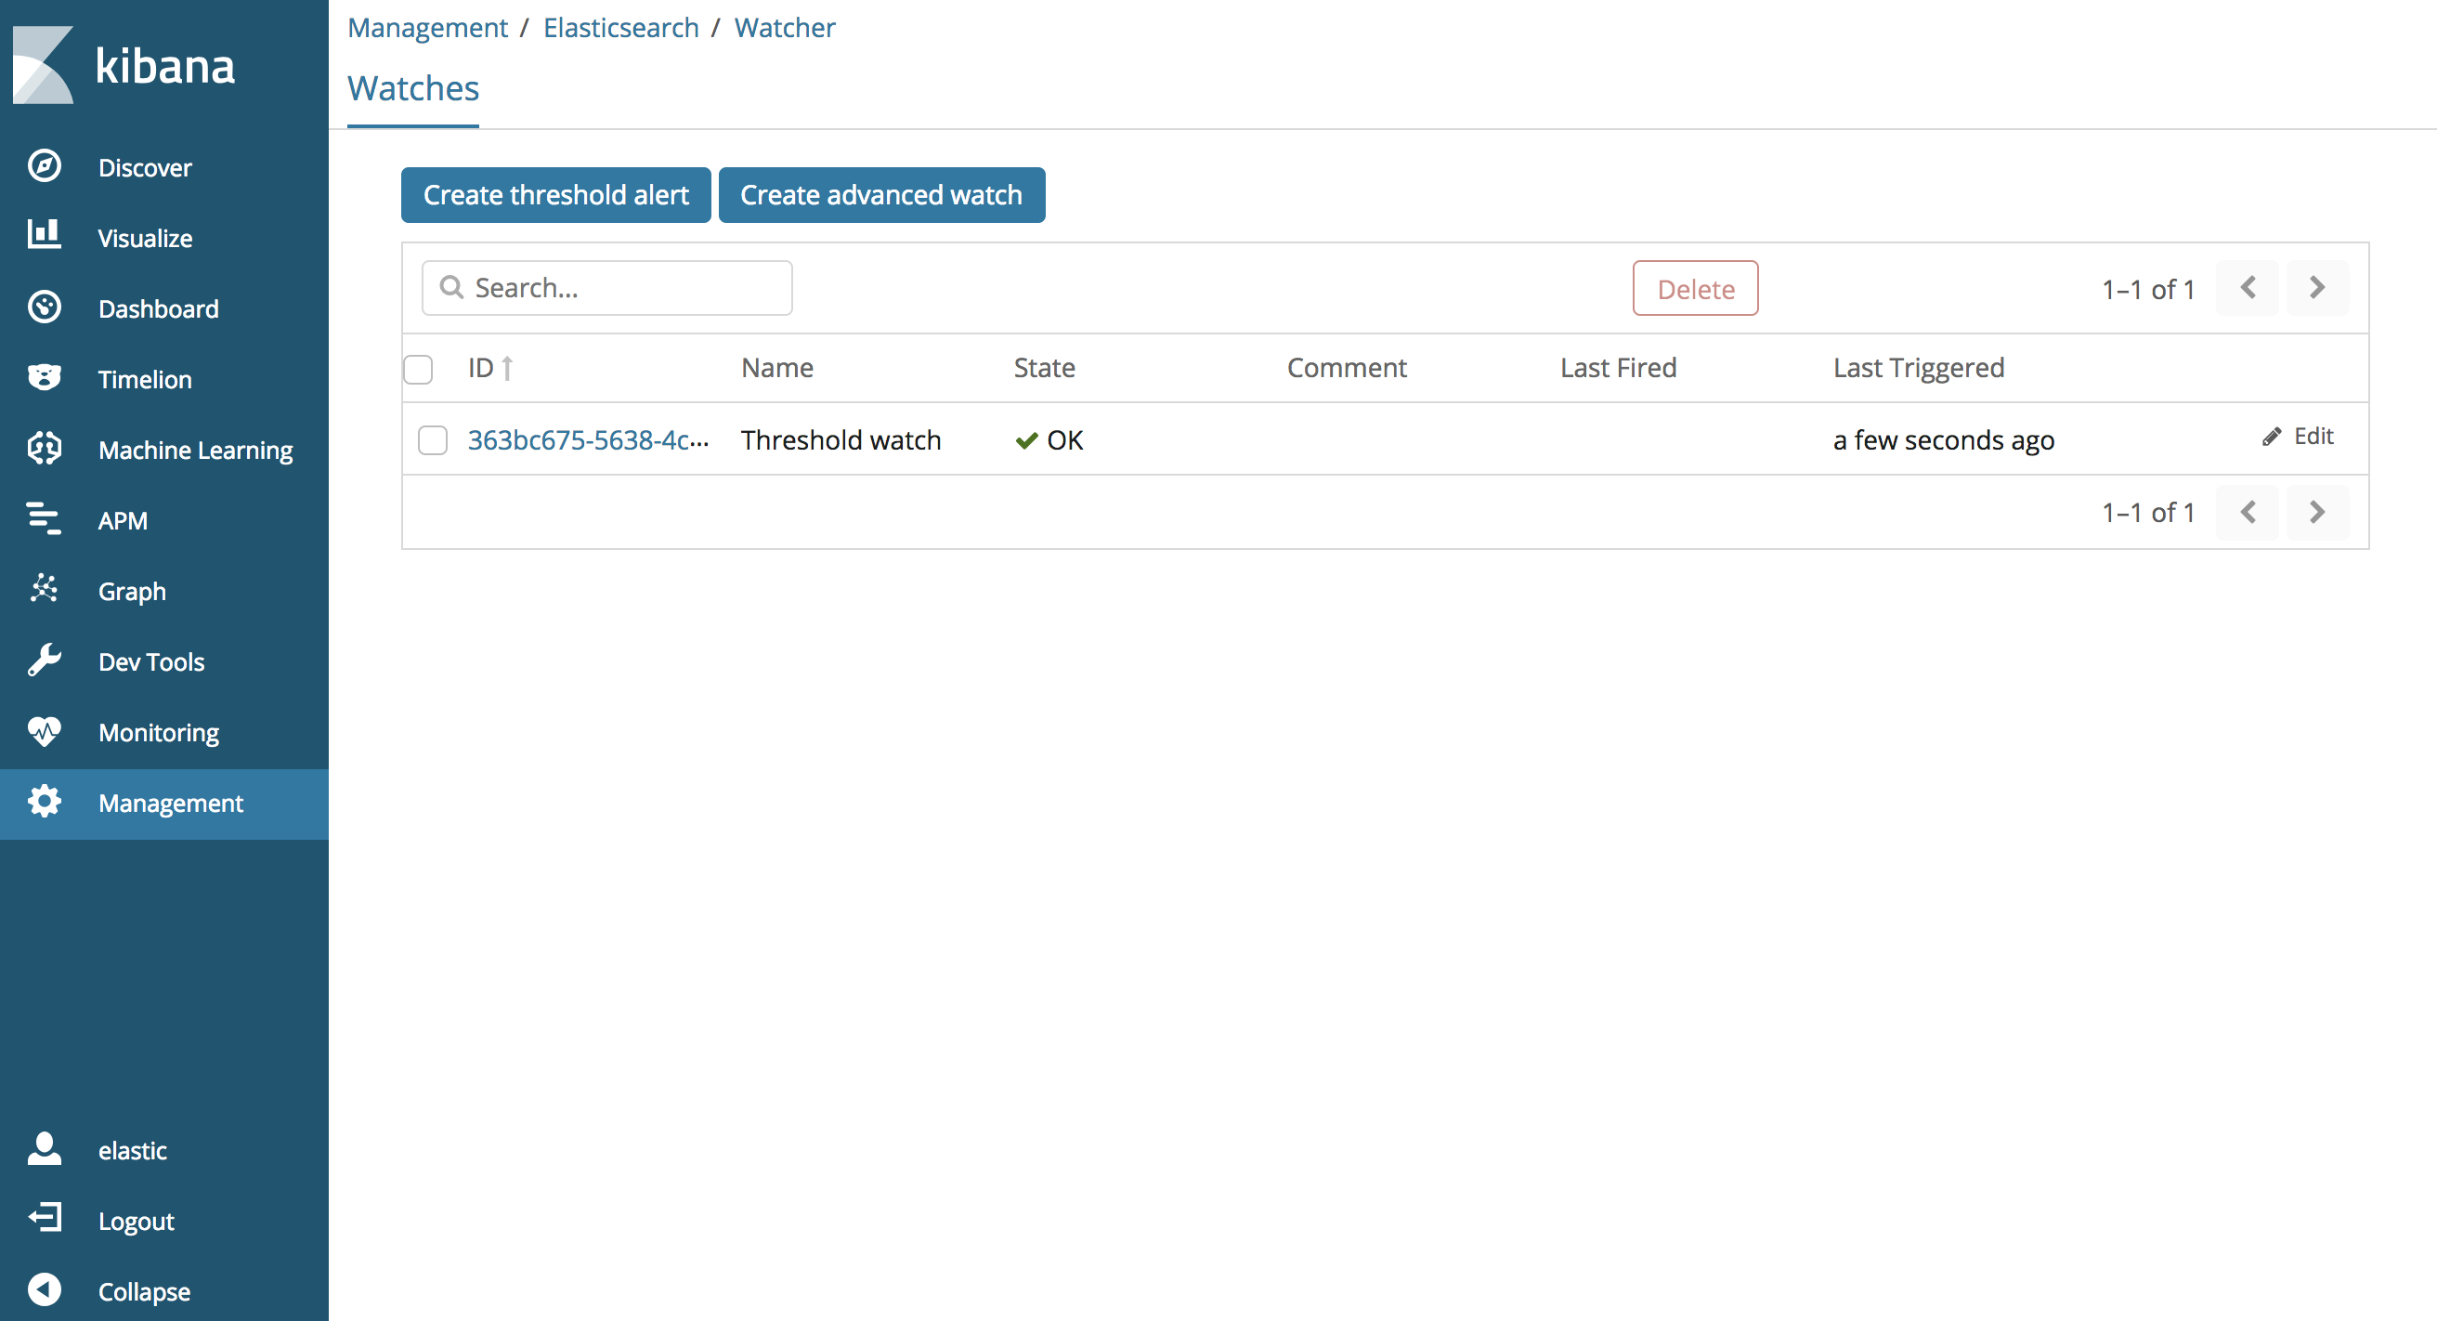Collapse the Kibana sidebar

tap(45, 1289)
